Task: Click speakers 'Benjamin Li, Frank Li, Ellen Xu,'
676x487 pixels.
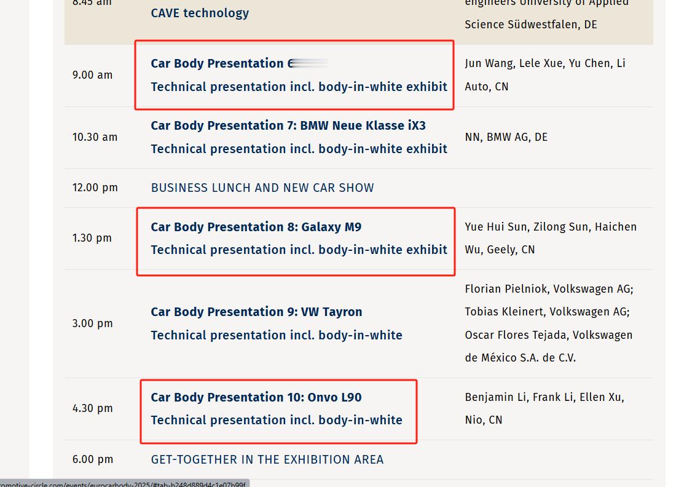Action: click(544, 397)
